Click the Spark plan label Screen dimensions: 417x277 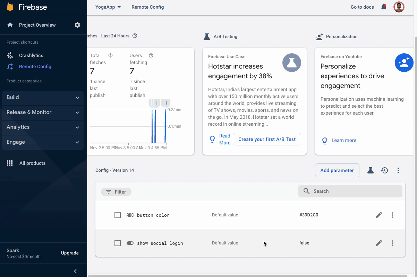pos(13,250)
